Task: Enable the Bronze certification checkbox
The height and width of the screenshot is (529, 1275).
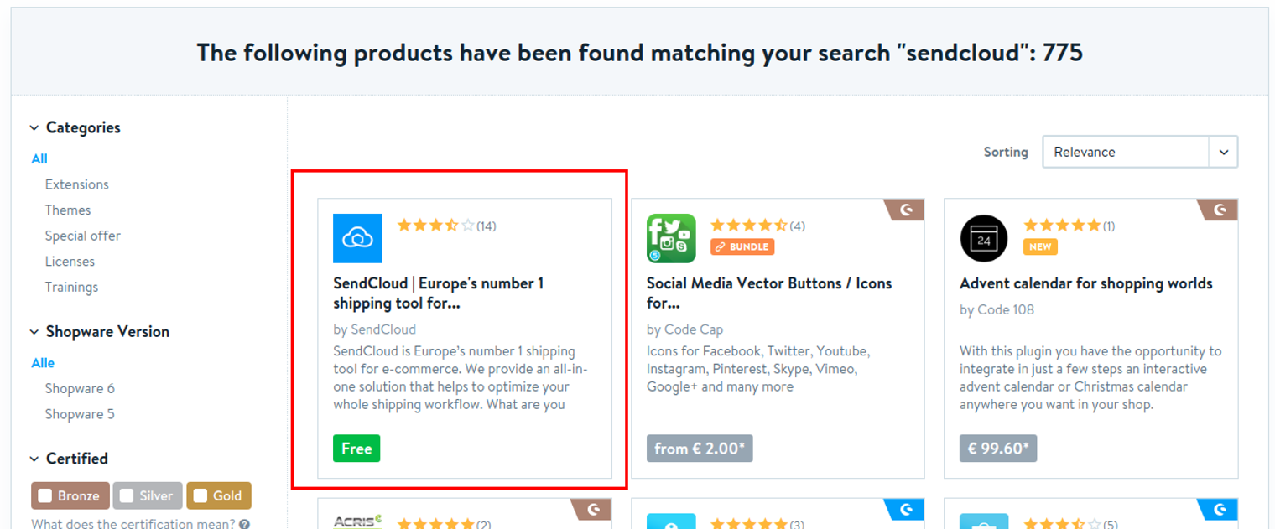Action: (x=46, y=495)
